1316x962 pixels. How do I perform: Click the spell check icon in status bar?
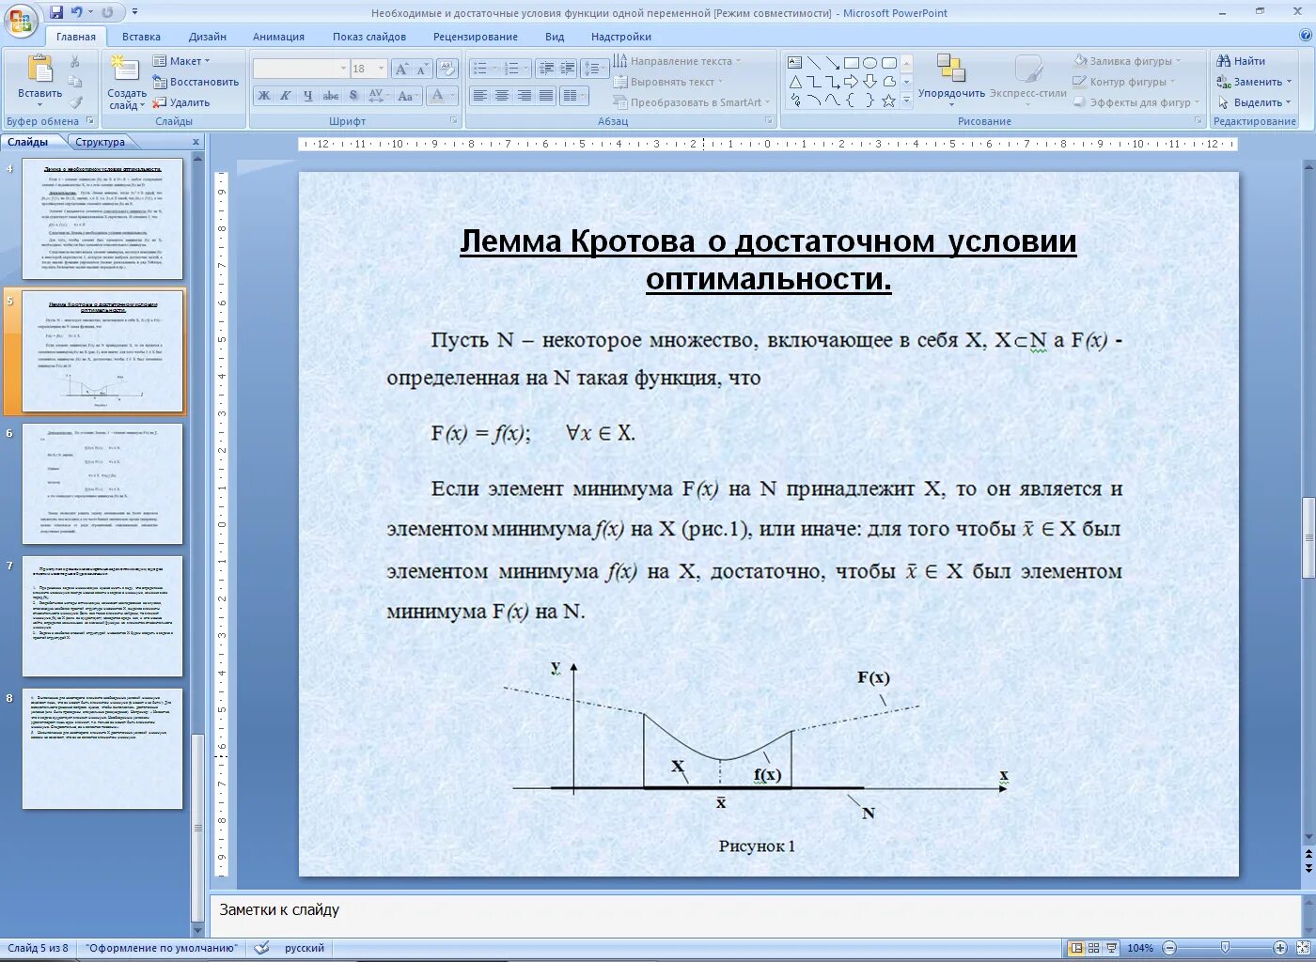coord(262,948)
